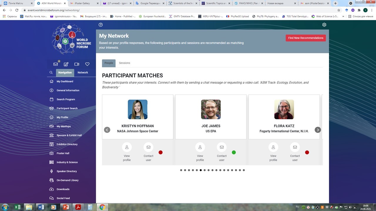
Task: Open Windows Start button
Action: coord(5,207)
